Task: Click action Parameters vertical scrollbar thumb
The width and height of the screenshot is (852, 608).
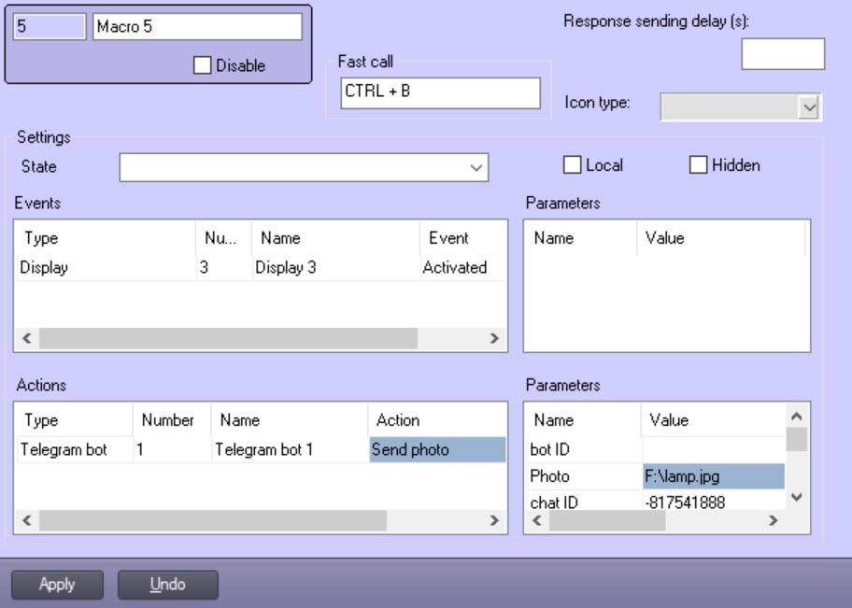Action: click(x=797, y=440)
